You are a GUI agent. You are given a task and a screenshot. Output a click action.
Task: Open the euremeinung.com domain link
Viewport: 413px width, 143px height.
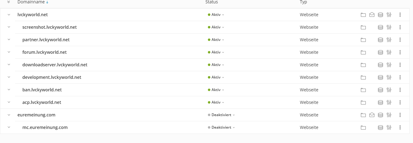click(x=36, y=115)
